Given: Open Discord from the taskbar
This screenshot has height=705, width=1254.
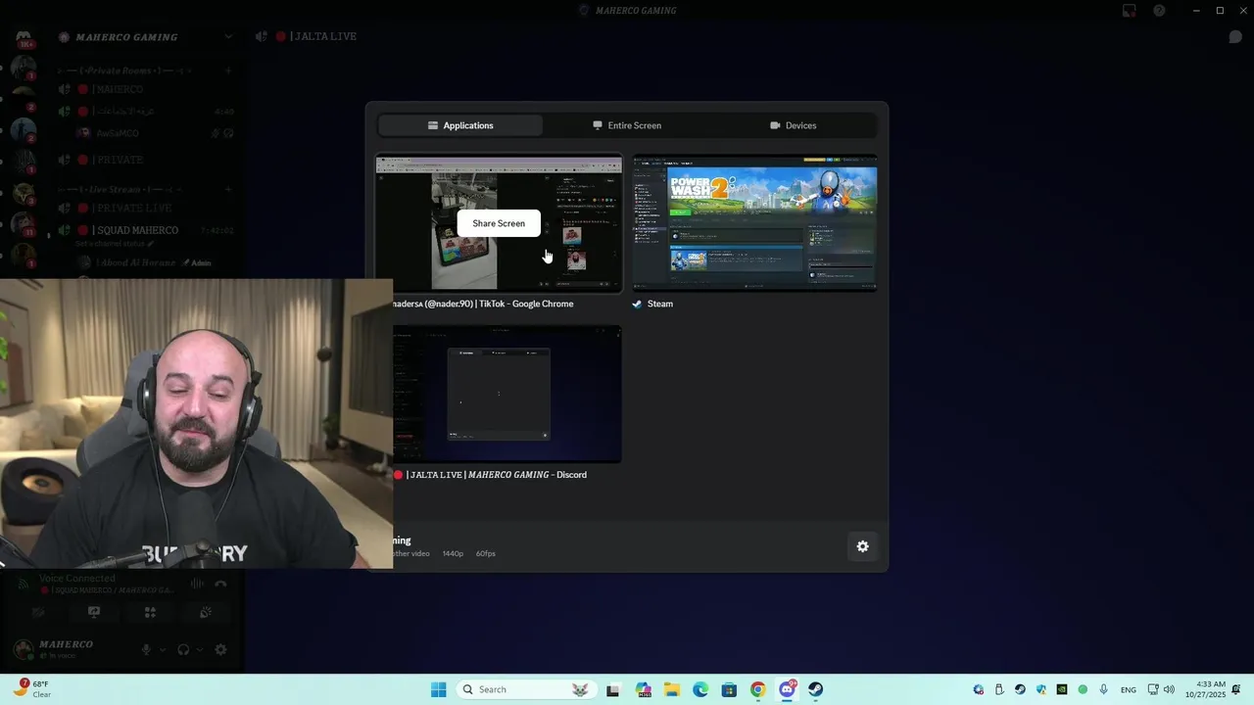Looking at the screenshot, I should tap(787, 689).
